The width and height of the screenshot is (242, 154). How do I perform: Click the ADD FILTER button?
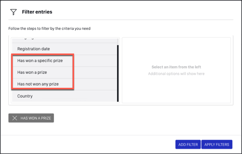(x=188, y=144)
